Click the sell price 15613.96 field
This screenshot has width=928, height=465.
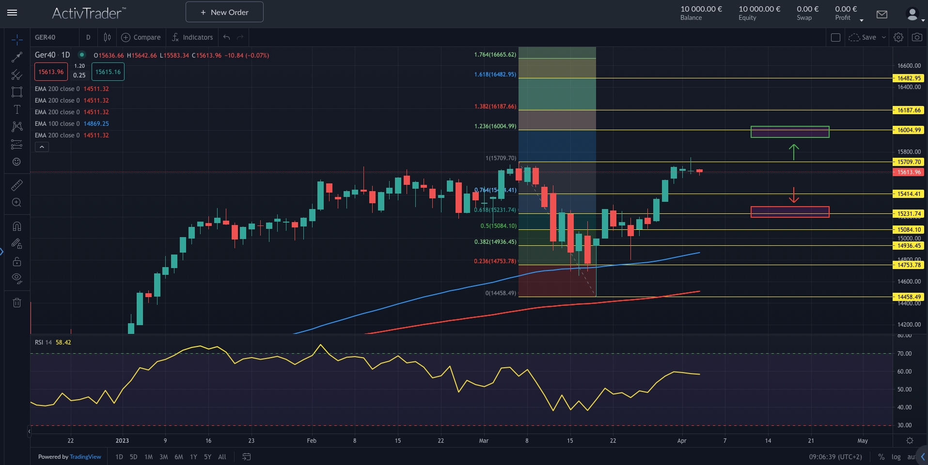(x=50, y=71)
